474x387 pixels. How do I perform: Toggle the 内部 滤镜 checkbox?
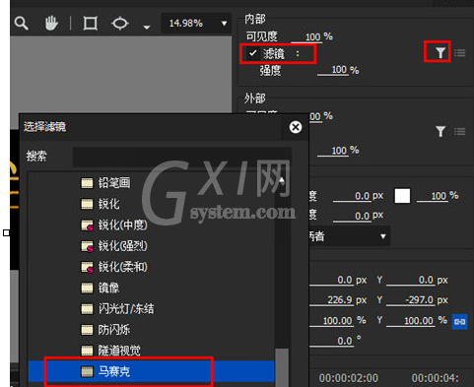(x=253, y=53)
